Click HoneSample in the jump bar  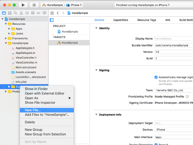(x=78, y=13)
